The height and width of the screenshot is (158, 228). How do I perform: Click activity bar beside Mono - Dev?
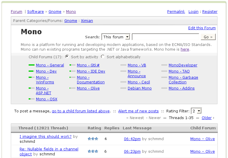[32, 71]
